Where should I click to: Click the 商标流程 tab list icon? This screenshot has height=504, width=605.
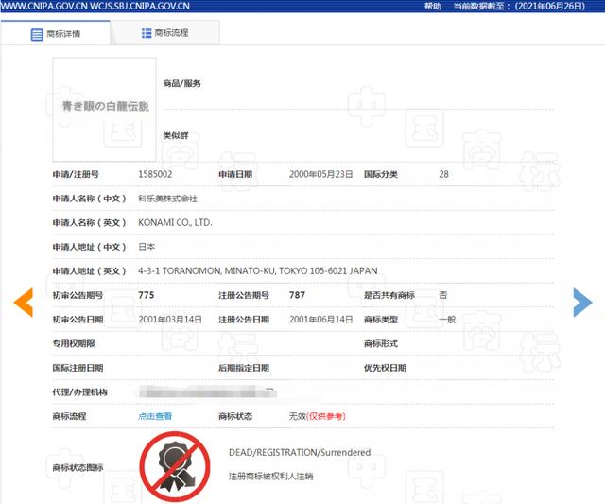[147, 33]
